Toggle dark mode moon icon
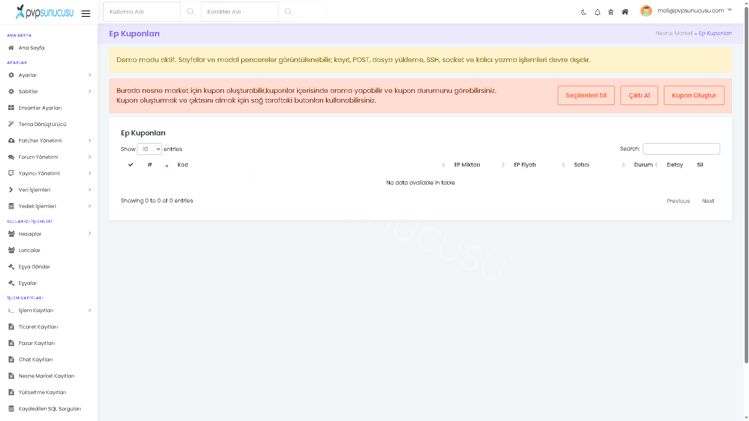Screen dimensions: 749x421 click(584, 12)
